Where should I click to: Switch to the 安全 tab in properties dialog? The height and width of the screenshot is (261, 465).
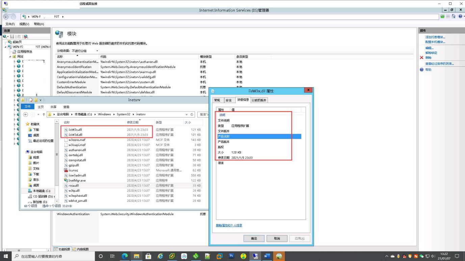tap(229, 100)
